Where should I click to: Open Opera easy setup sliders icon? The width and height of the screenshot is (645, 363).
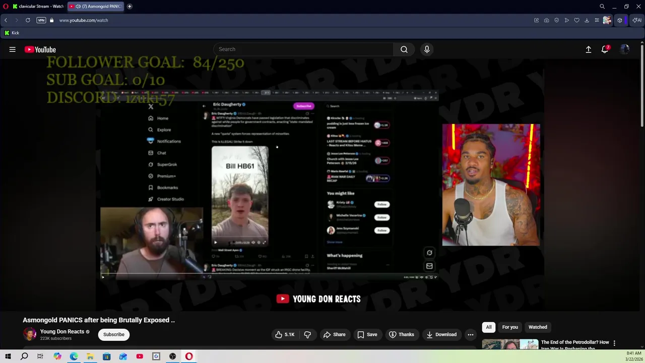(x=597, y=20)
